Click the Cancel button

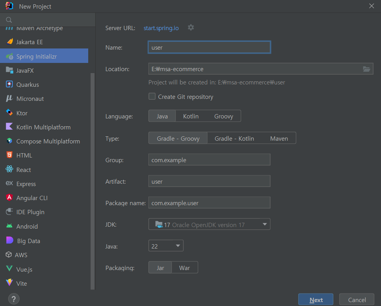point(357,300)
